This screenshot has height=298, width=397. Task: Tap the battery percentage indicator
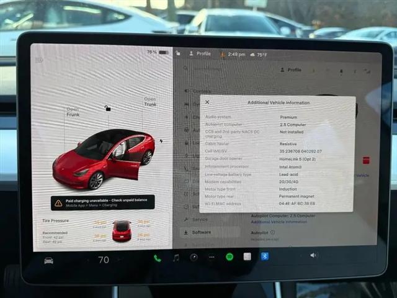(x=158, y=52)
